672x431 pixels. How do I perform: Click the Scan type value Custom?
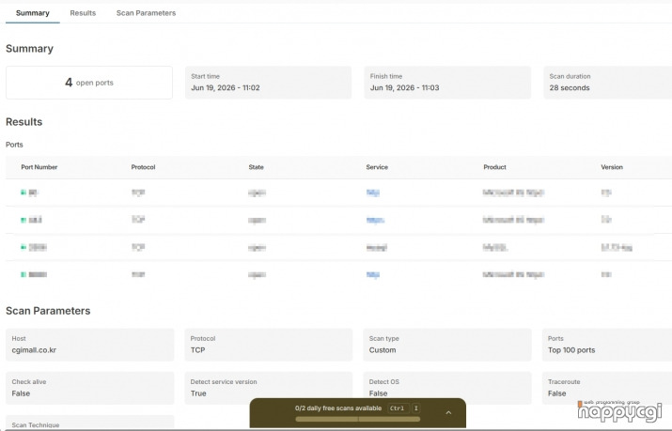tap(383, 350)
